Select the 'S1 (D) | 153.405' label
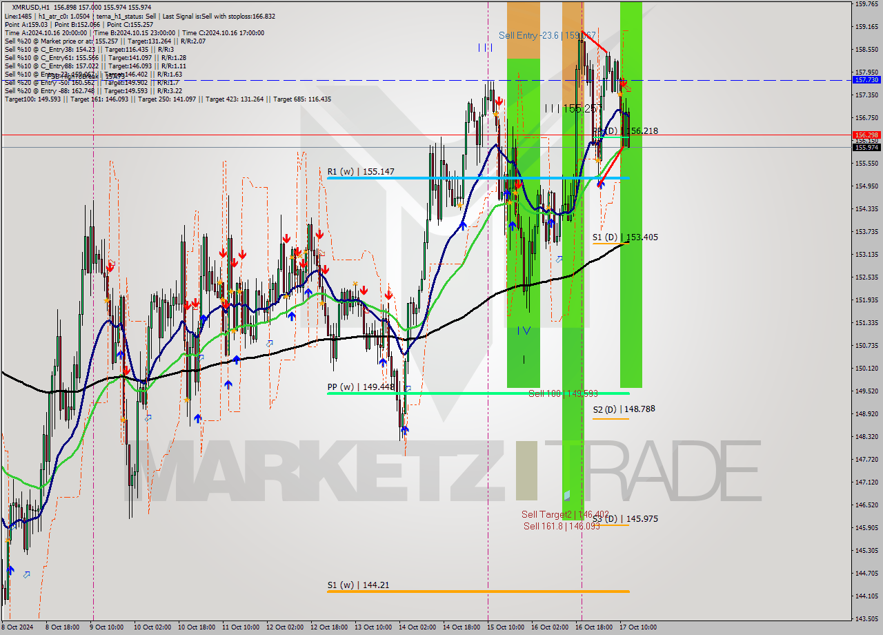883x635 pixels. tap(625, 237)
